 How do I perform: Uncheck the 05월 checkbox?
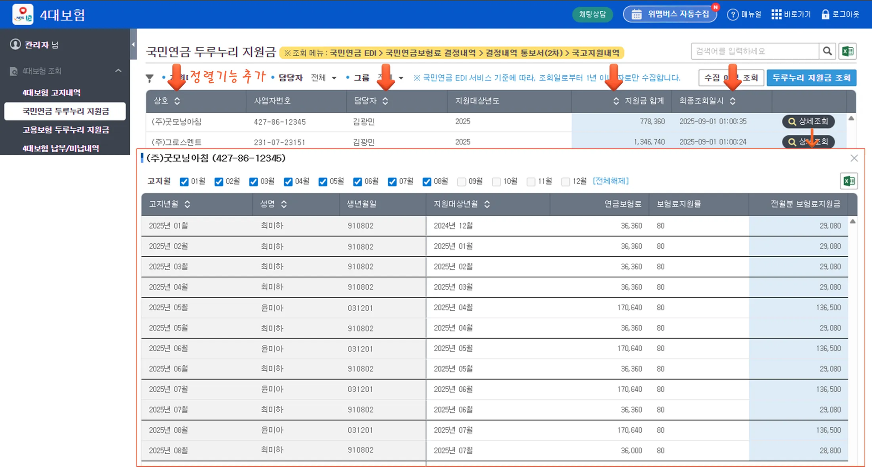[323, 182]
